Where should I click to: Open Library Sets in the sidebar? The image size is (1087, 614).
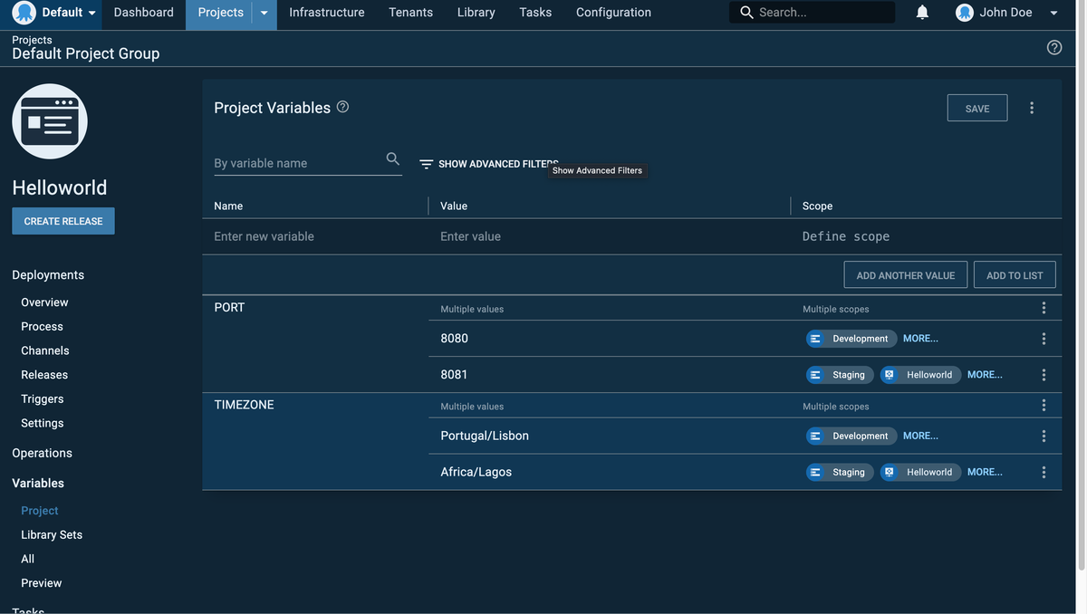[x=52, y=535]
